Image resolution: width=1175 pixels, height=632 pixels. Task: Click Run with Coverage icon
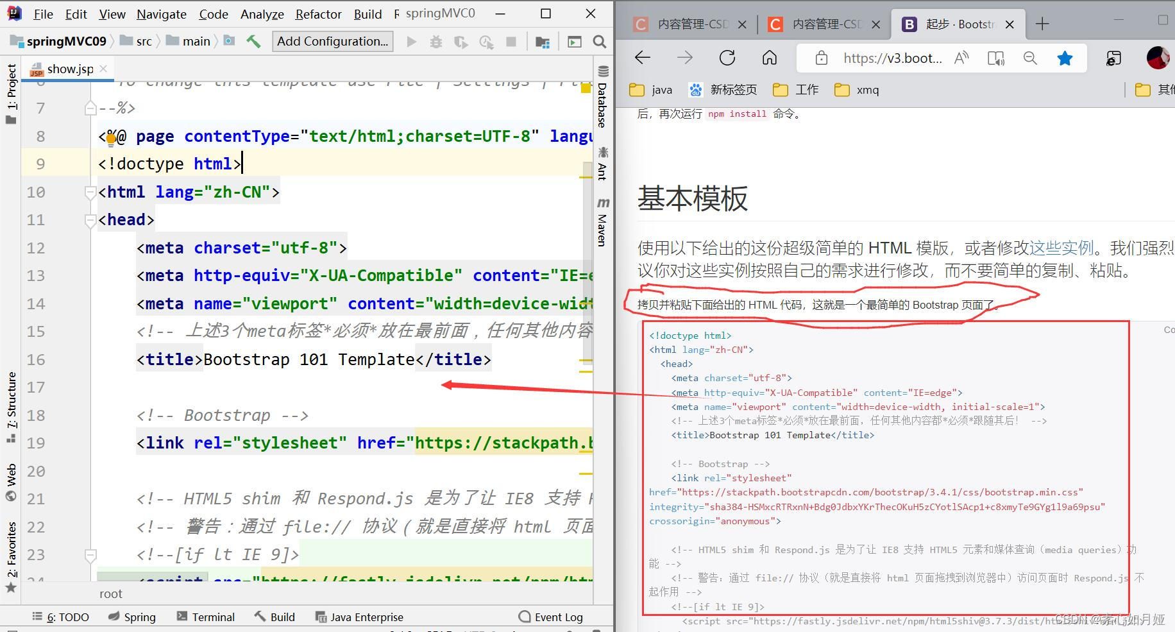461,42
